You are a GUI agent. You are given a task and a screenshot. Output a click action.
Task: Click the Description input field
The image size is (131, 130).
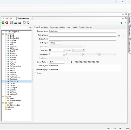tap(83, 39)
